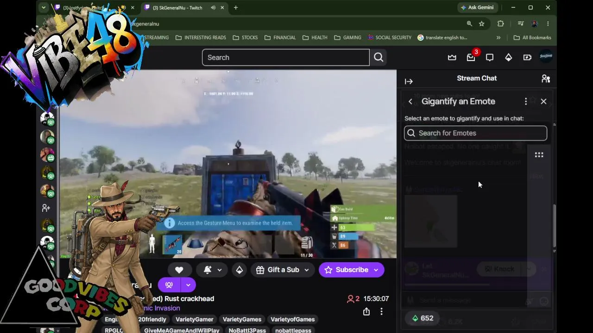Viewport: 593px width, 333px height.
Task: Open the GAMING bookmark folder
Action: point(347,37)
